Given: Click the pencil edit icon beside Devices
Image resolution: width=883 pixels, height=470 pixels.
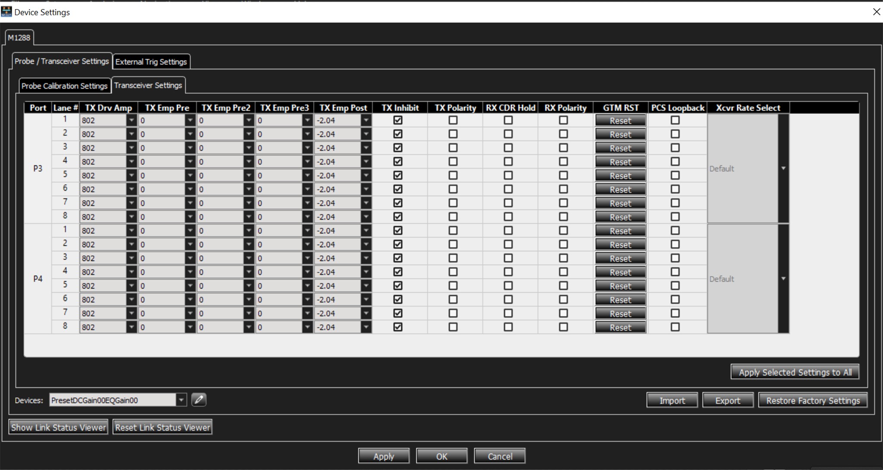Looking at the screenshot, I should click(199, 400).
